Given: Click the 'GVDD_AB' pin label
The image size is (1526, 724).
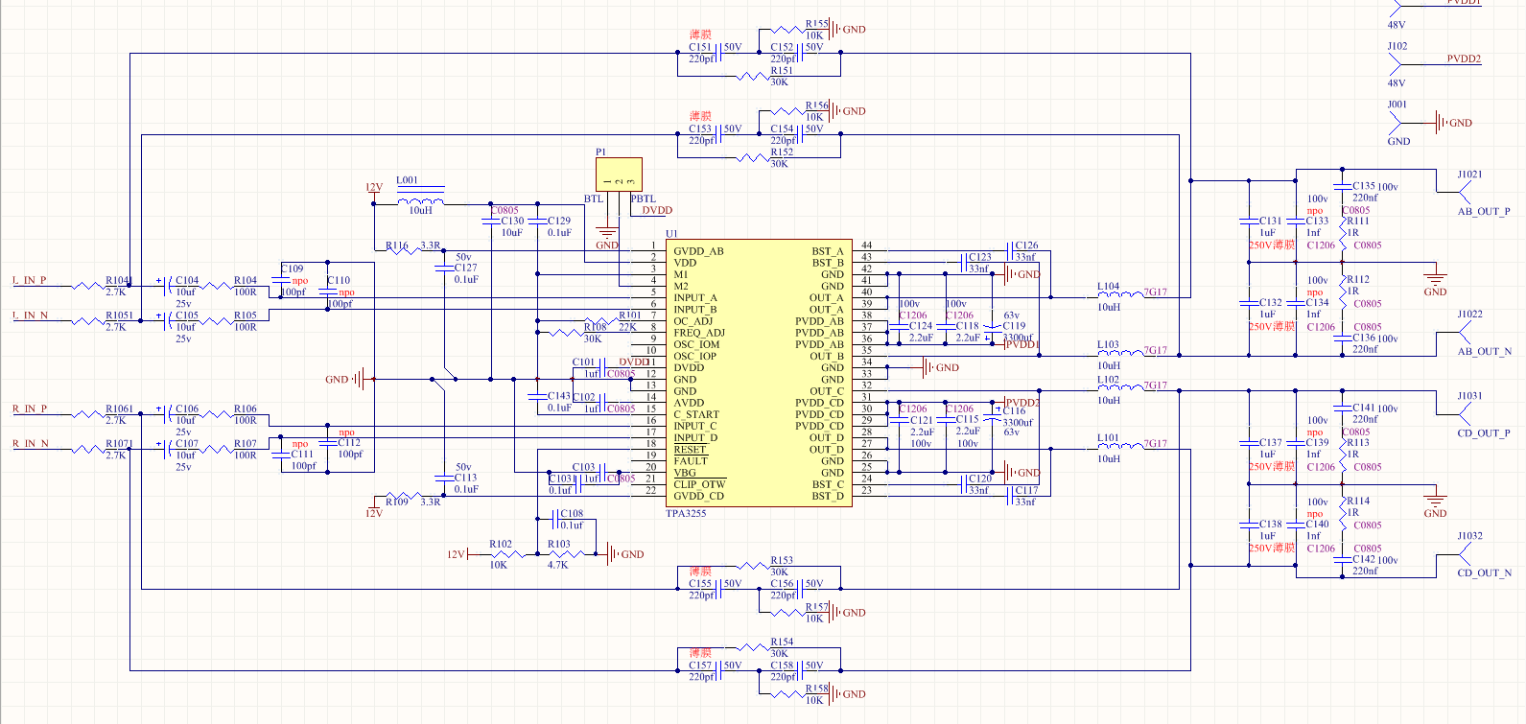Looking at the screenshot, I should point(698,251).
